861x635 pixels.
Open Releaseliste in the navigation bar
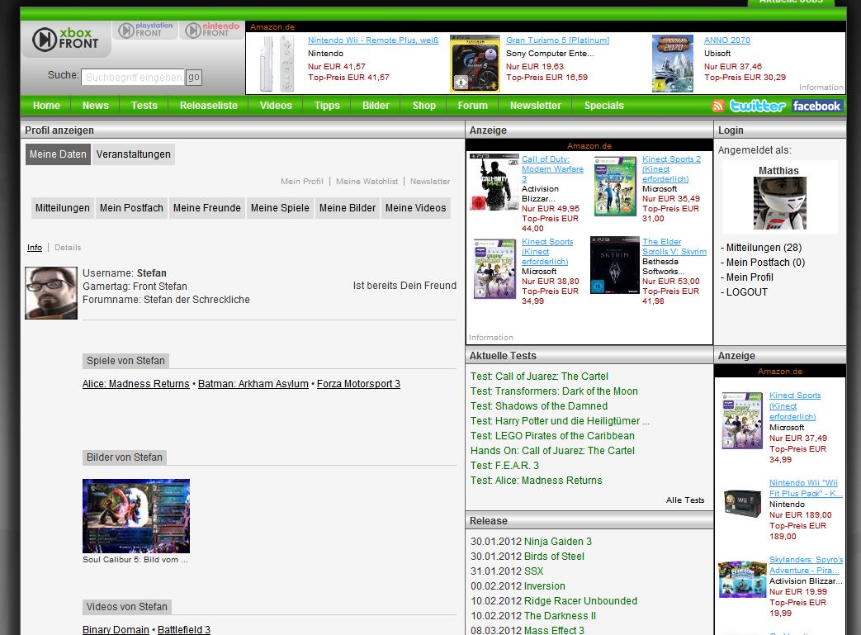tap(209, 106)
